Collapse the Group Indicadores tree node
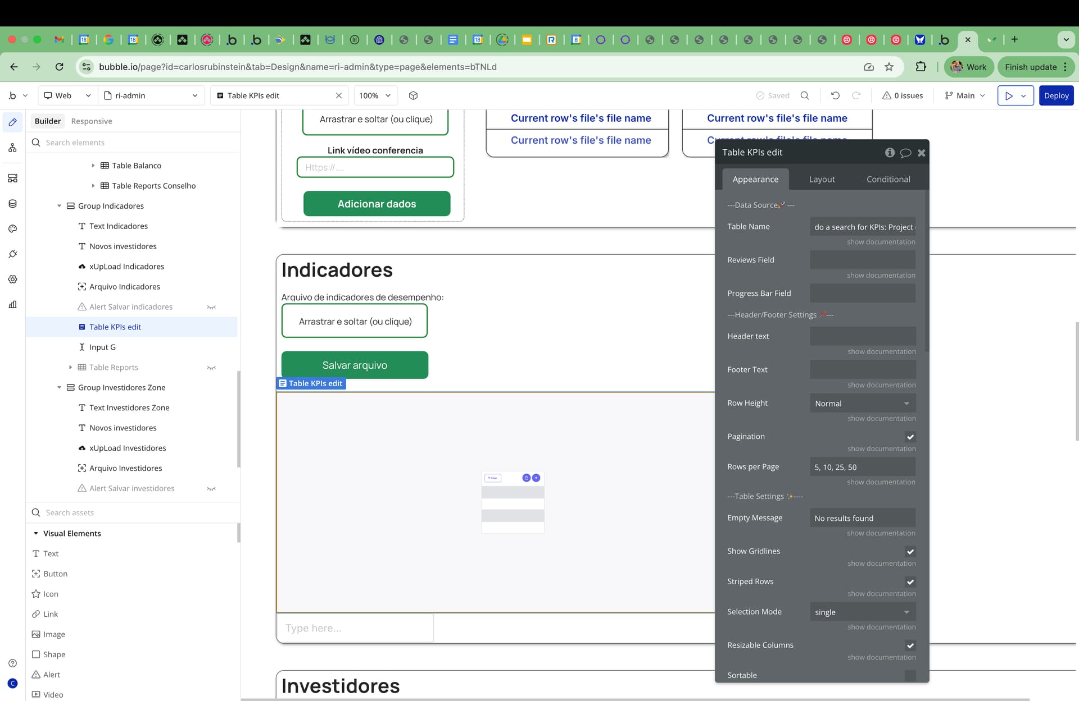1079x701 pixels. click(x=60, y=206)
